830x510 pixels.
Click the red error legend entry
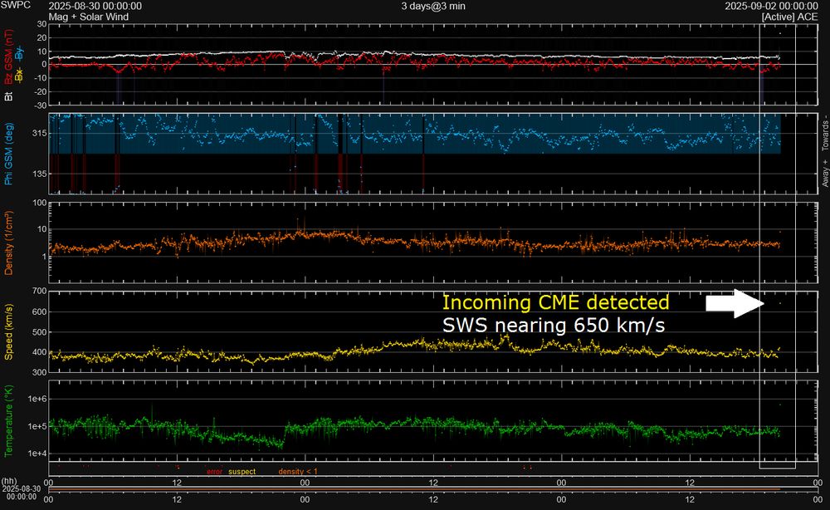tap(214, 471)
